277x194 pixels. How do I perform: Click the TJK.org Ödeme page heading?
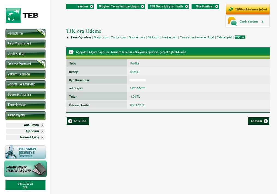[84, 31]
